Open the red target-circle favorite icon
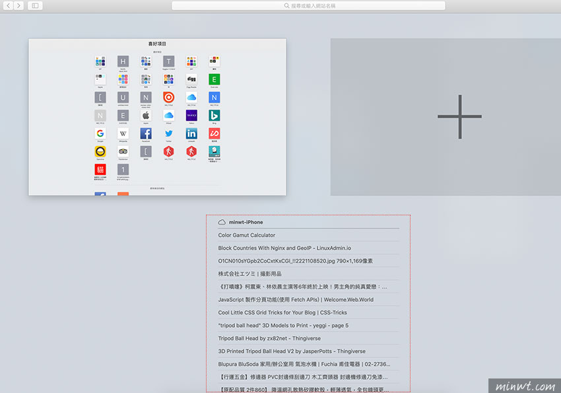Viewport: 561px width, 393px height. tap(168, 97)
